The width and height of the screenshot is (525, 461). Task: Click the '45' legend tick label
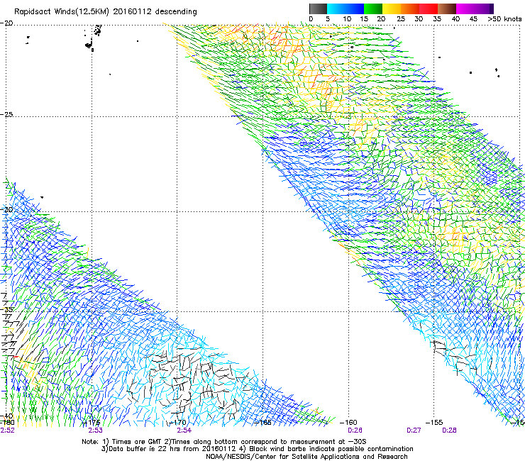473,19
